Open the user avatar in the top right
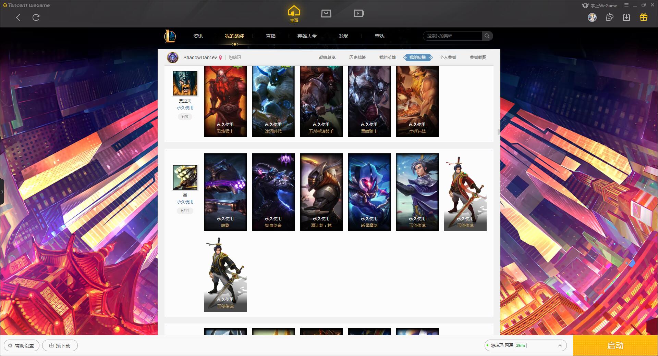This screenshot has width=658, height=356. [592, 17]
